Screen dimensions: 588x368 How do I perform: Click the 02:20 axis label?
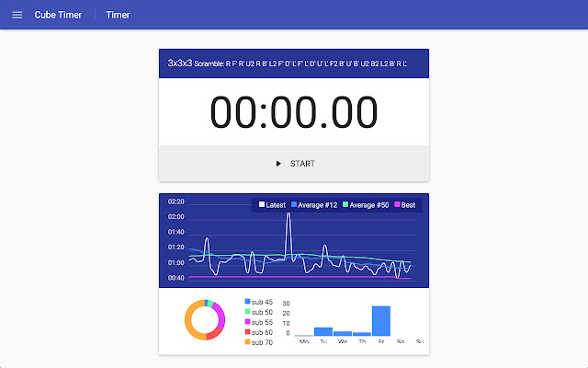click(175, 201)
